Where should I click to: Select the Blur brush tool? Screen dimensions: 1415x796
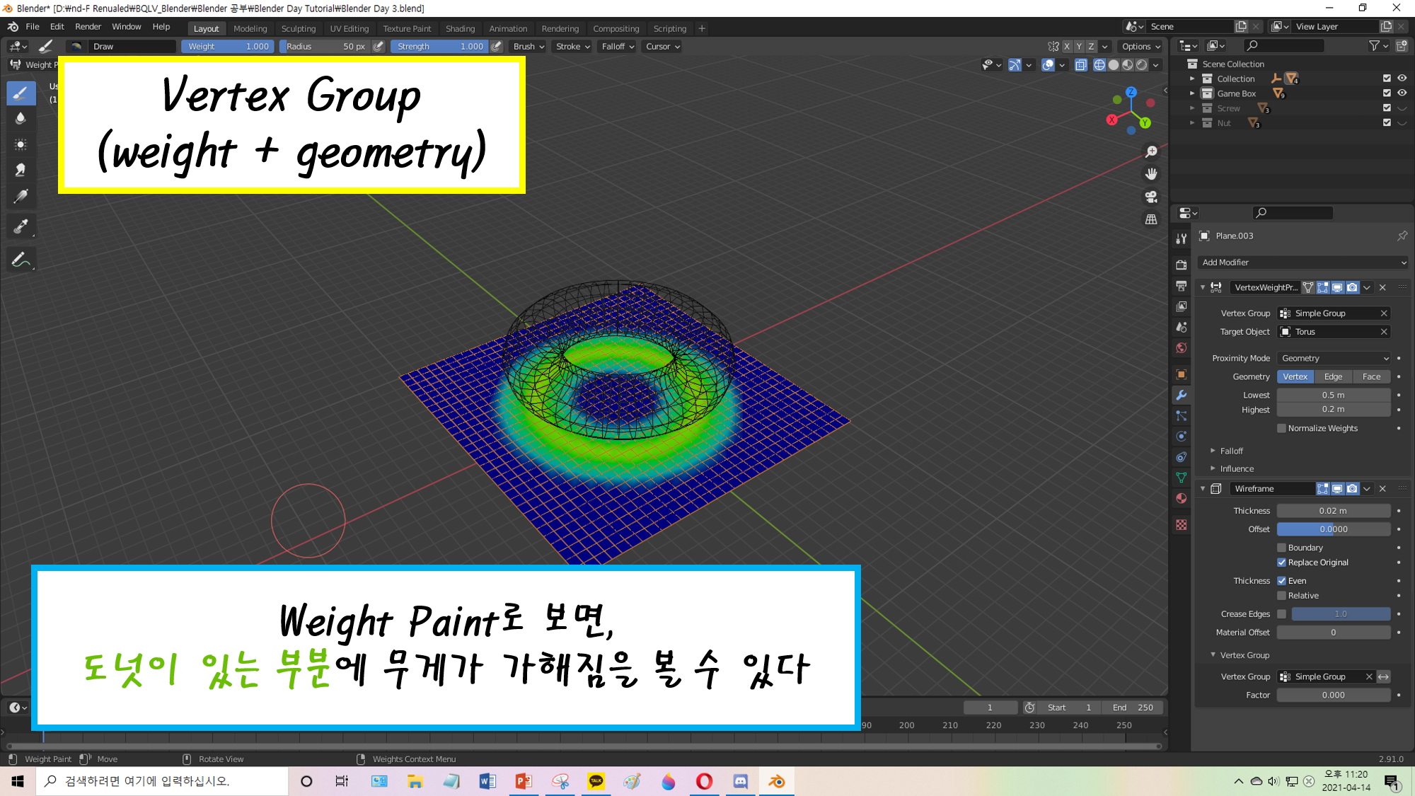21,119
